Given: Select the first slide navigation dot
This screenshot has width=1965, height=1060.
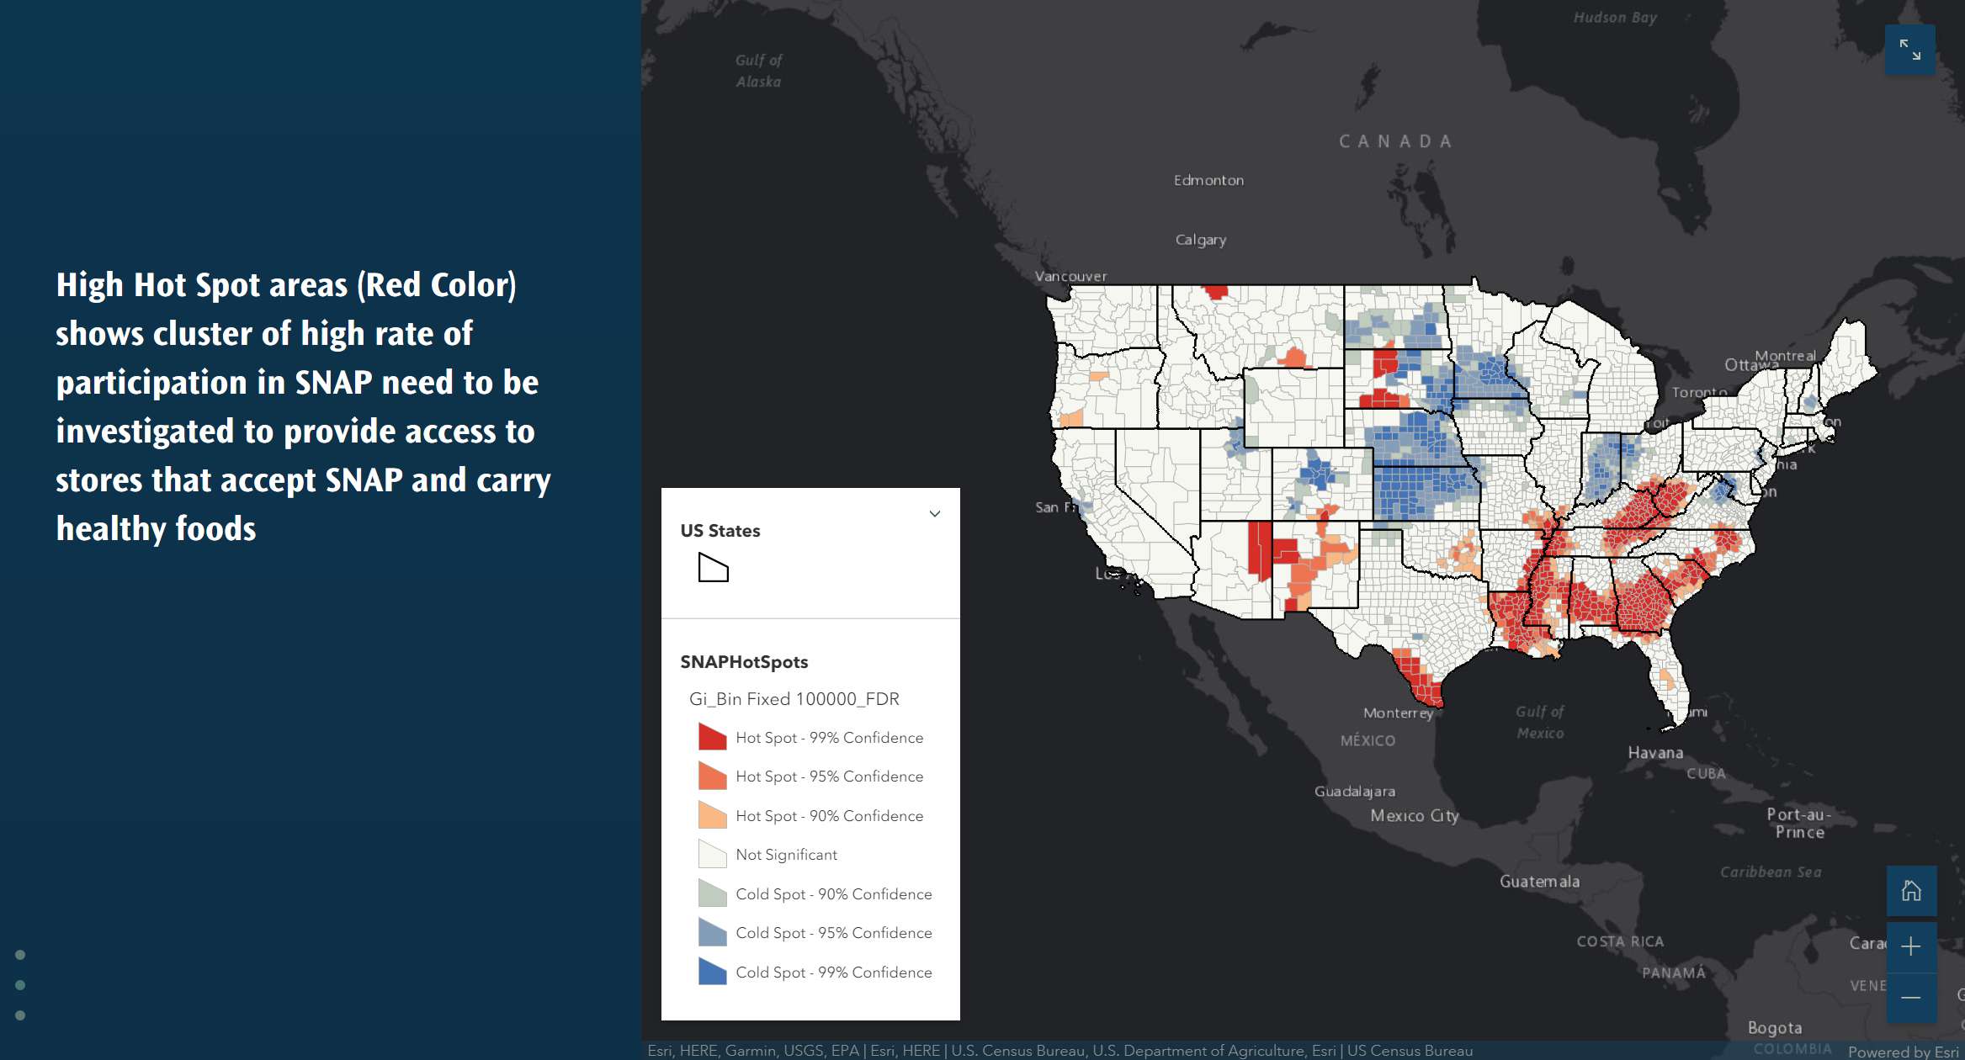Looking at the screenshot, I should 21,955.
